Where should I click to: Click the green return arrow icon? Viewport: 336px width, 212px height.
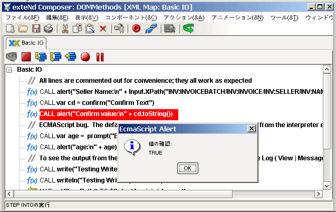click(189, 28)
